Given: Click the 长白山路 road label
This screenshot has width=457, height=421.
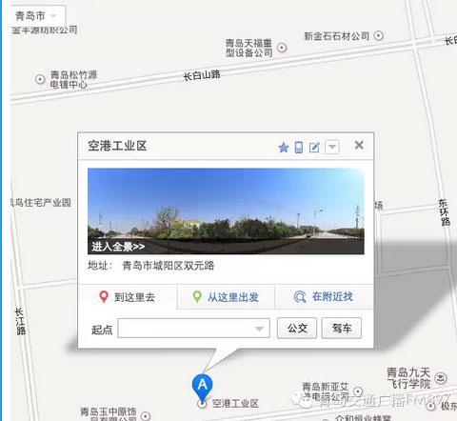Looking at the screenshot, I should point(202,75).
